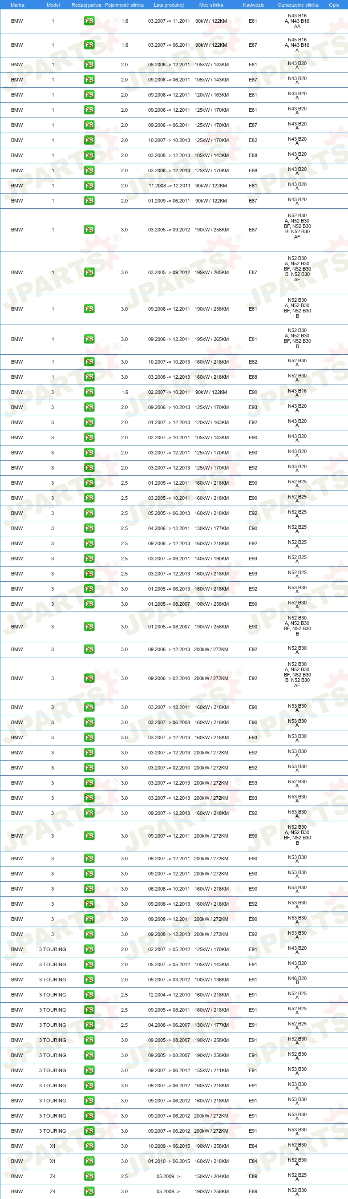This screenshot has width=348, height=1199.
Task: Click fuel icon in row dated 09.2006 -> 02.2010
Action: click(89, 678)
